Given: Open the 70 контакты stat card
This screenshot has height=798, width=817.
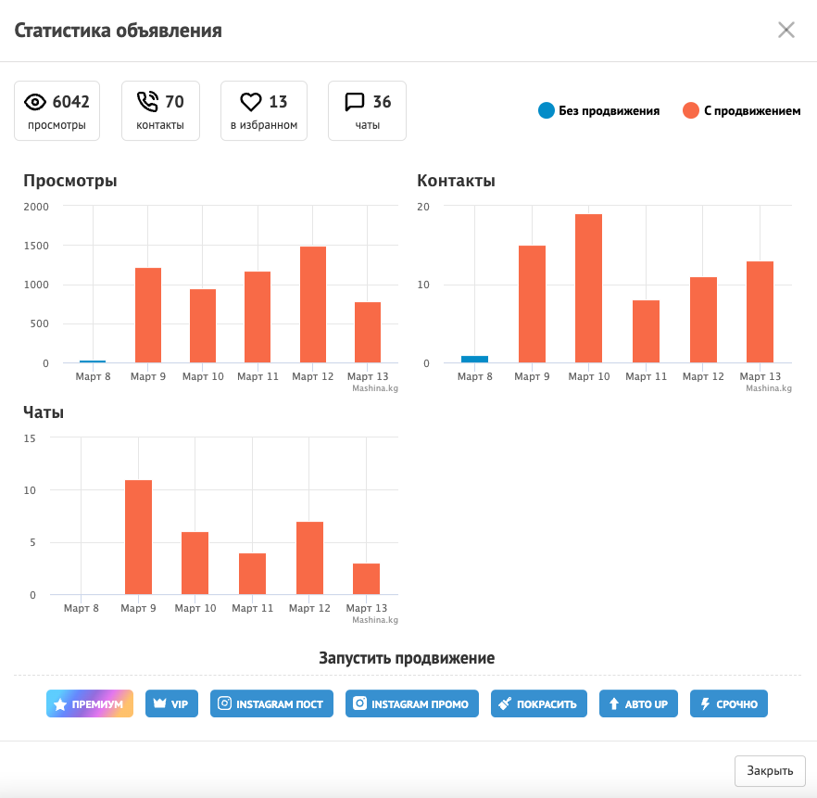Looking at the screenshot, I should [160, 110].
